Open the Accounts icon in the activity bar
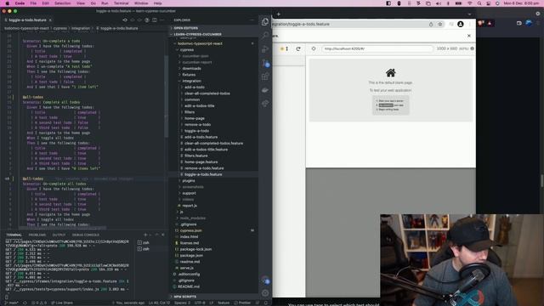 265,280
